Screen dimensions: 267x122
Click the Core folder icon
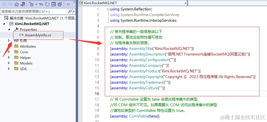[16, 52]
